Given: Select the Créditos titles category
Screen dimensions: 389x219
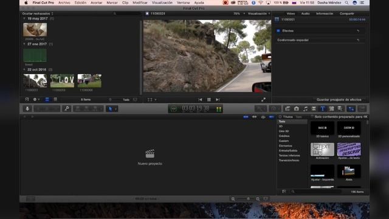Looking at the screenshot, I should pos(284,136).
